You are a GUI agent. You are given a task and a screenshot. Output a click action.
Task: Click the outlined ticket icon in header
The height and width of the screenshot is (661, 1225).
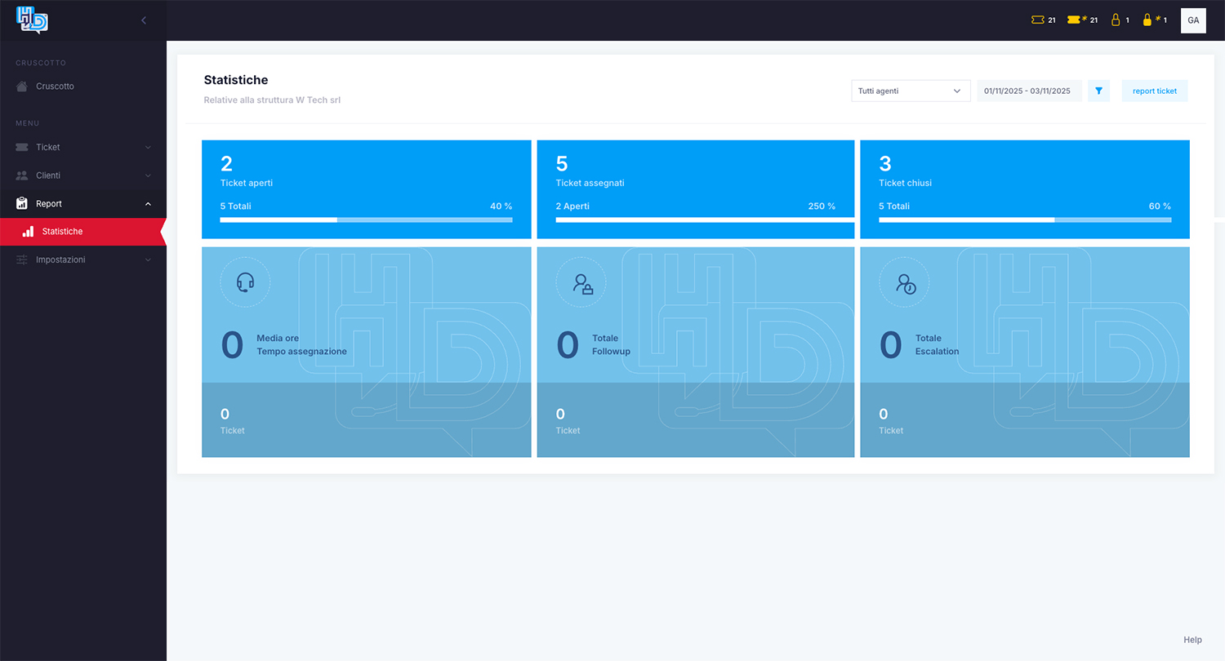click(1038, 20)
